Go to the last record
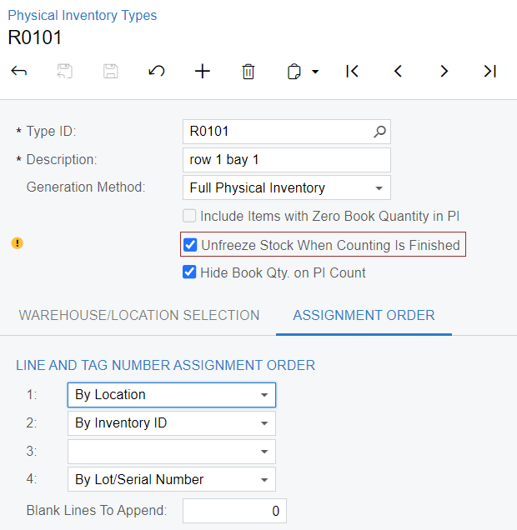 (490, 72)
